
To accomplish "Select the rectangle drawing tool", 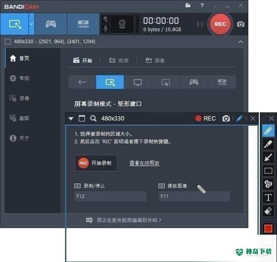I will [268, 171].
